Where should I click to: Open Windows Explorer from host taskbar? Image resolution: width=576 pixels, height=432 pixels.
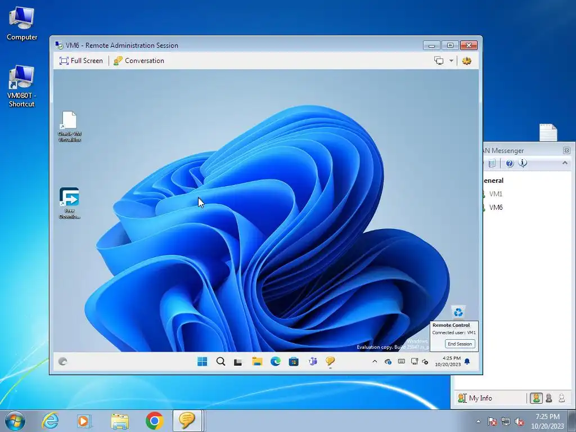point(120,421)
